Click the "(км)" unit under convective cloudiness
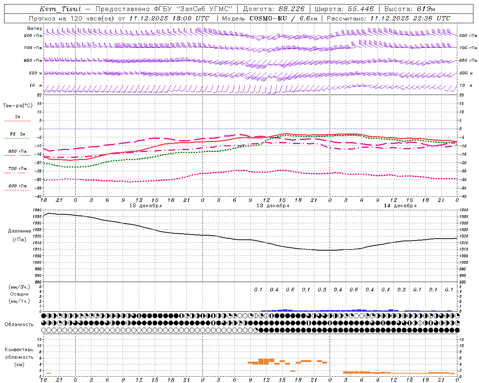479x383 pixels. point(19,364)
